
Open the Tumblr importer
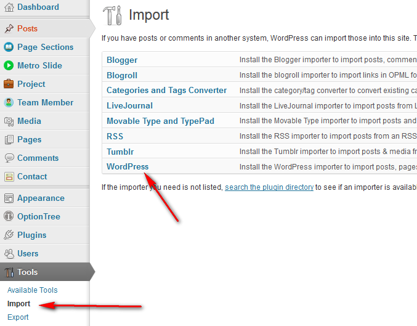(120, 152)
